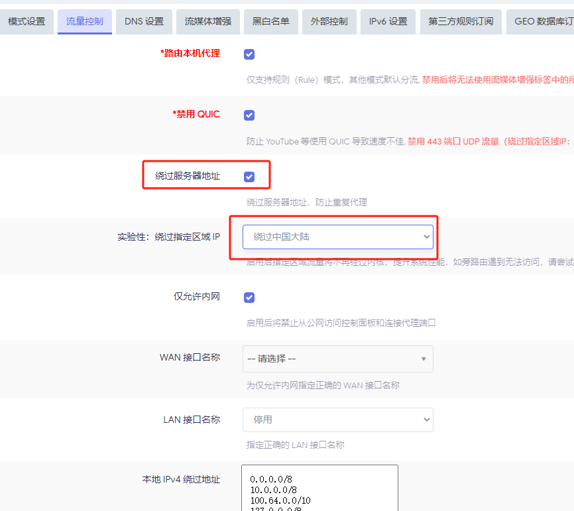
Task: Select the 流量控制 tab
Action: 85,22
